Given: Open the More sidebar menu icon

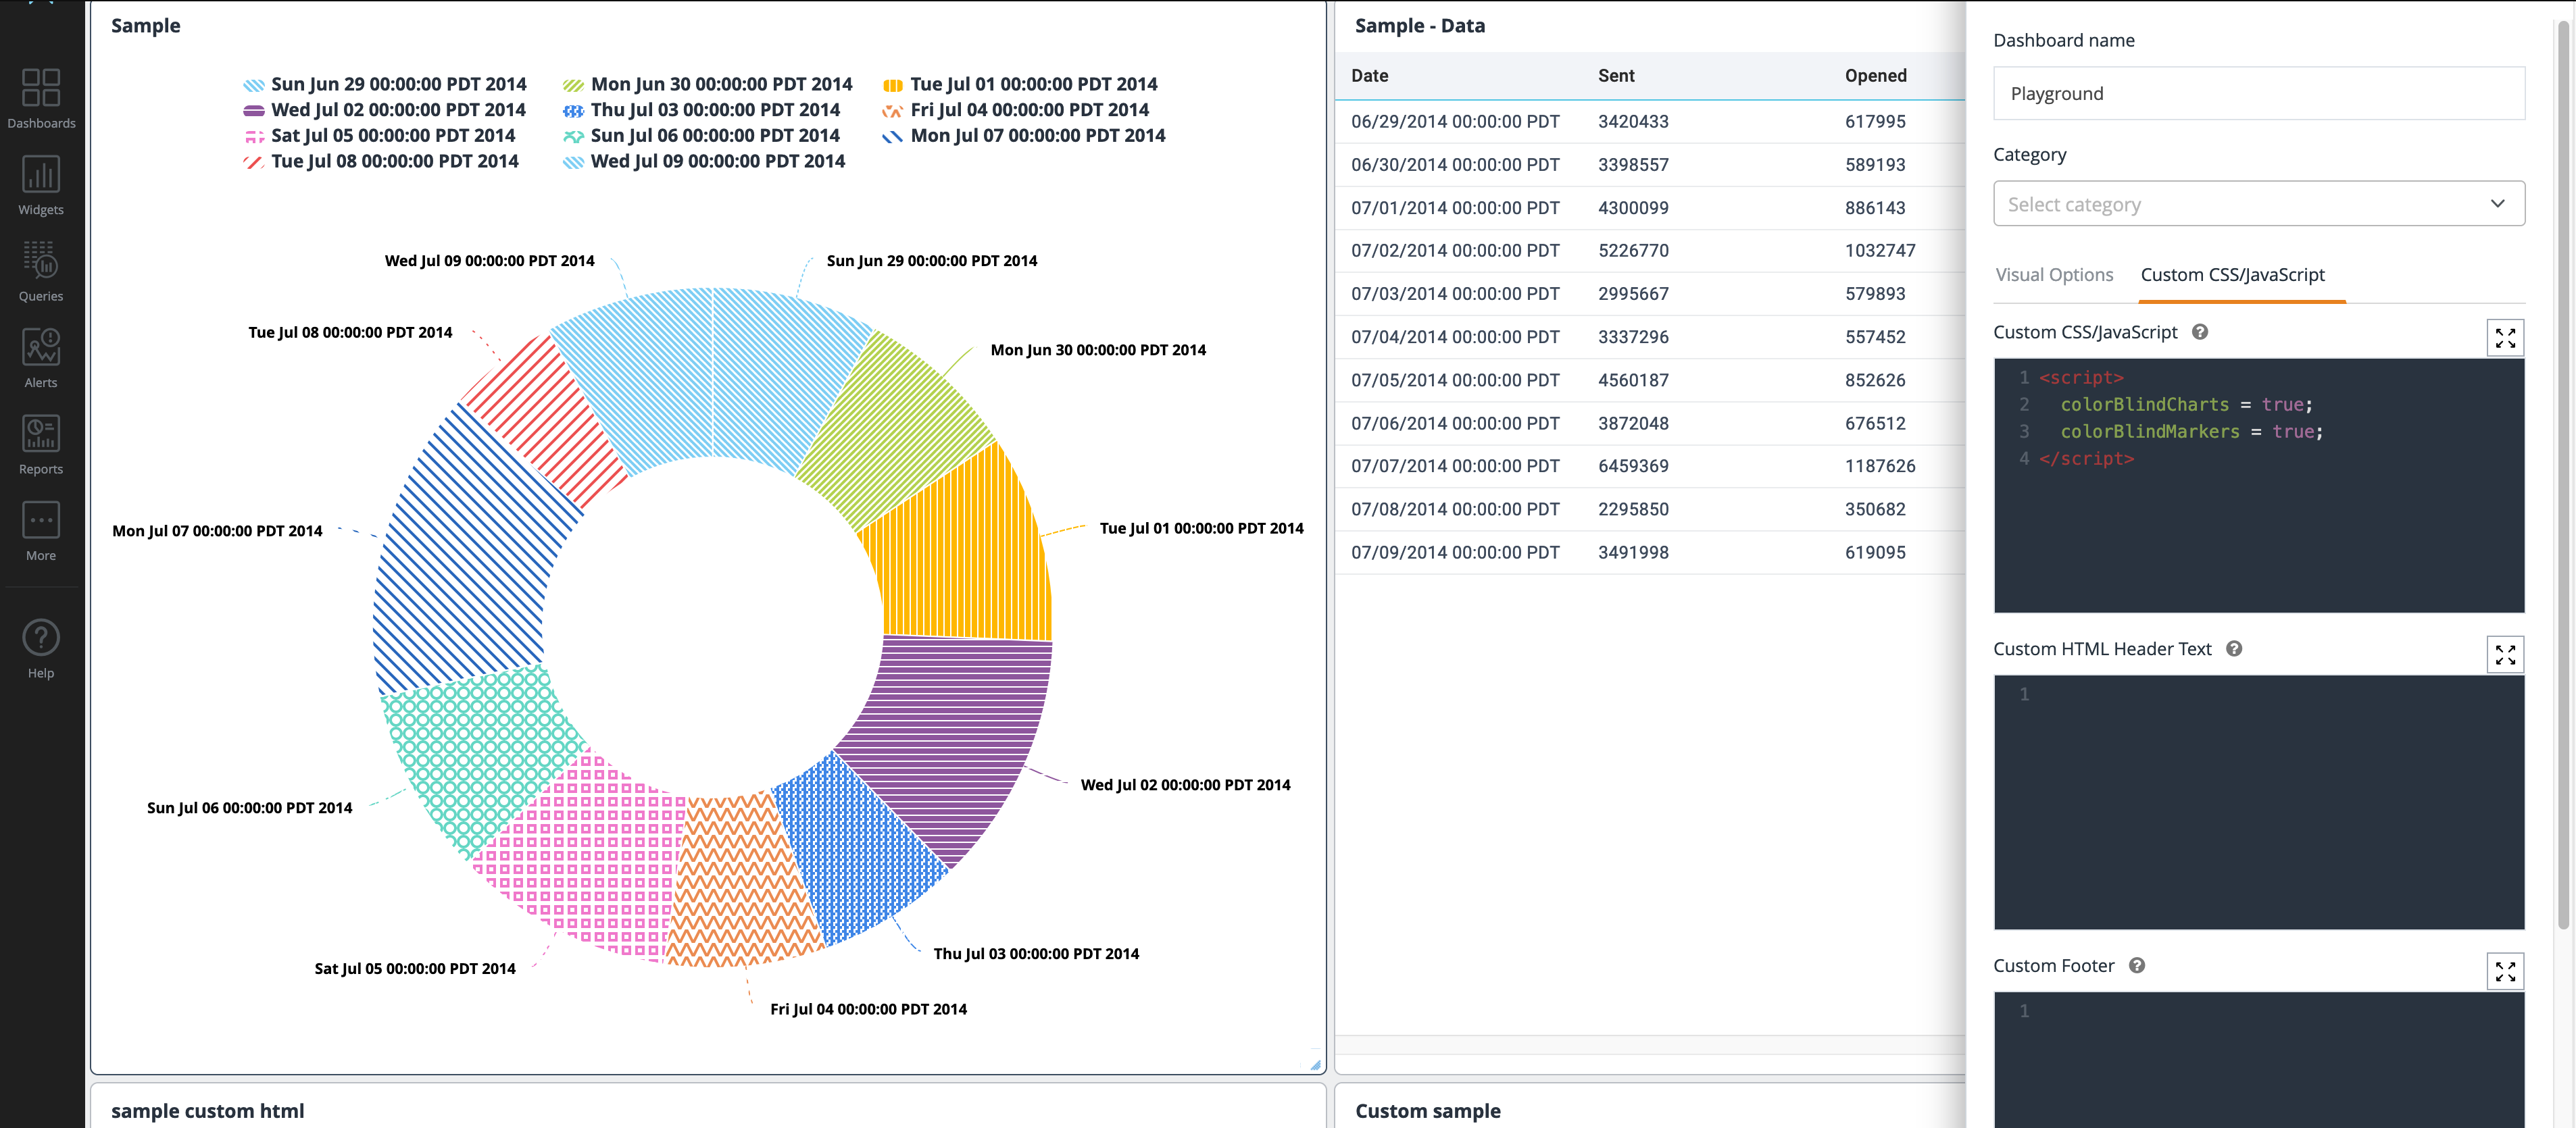Looking at the screenshot, I should tap(41, 530).
